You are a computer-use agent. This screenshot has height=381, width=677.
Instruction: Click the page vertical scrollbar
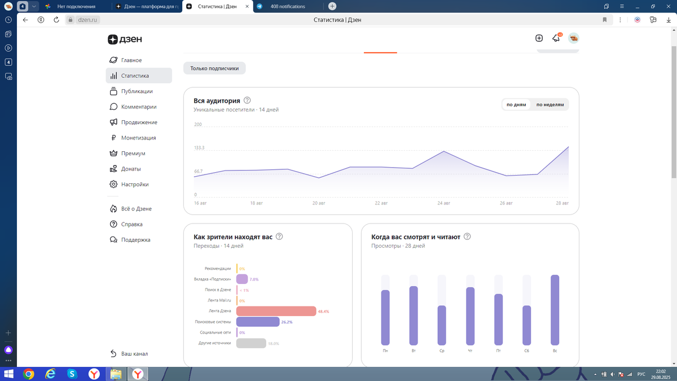(x=674, y=113)
